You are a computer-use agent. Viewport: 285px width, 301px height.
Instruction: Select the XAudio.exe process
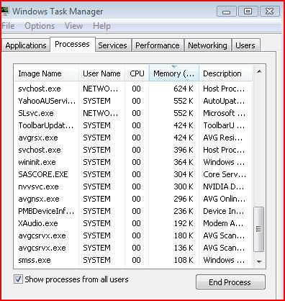click(x=133, y=223)
